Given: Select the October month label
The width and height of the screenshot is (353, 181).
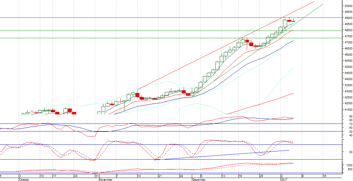Looking at the screenshot, I should (24, 180).
